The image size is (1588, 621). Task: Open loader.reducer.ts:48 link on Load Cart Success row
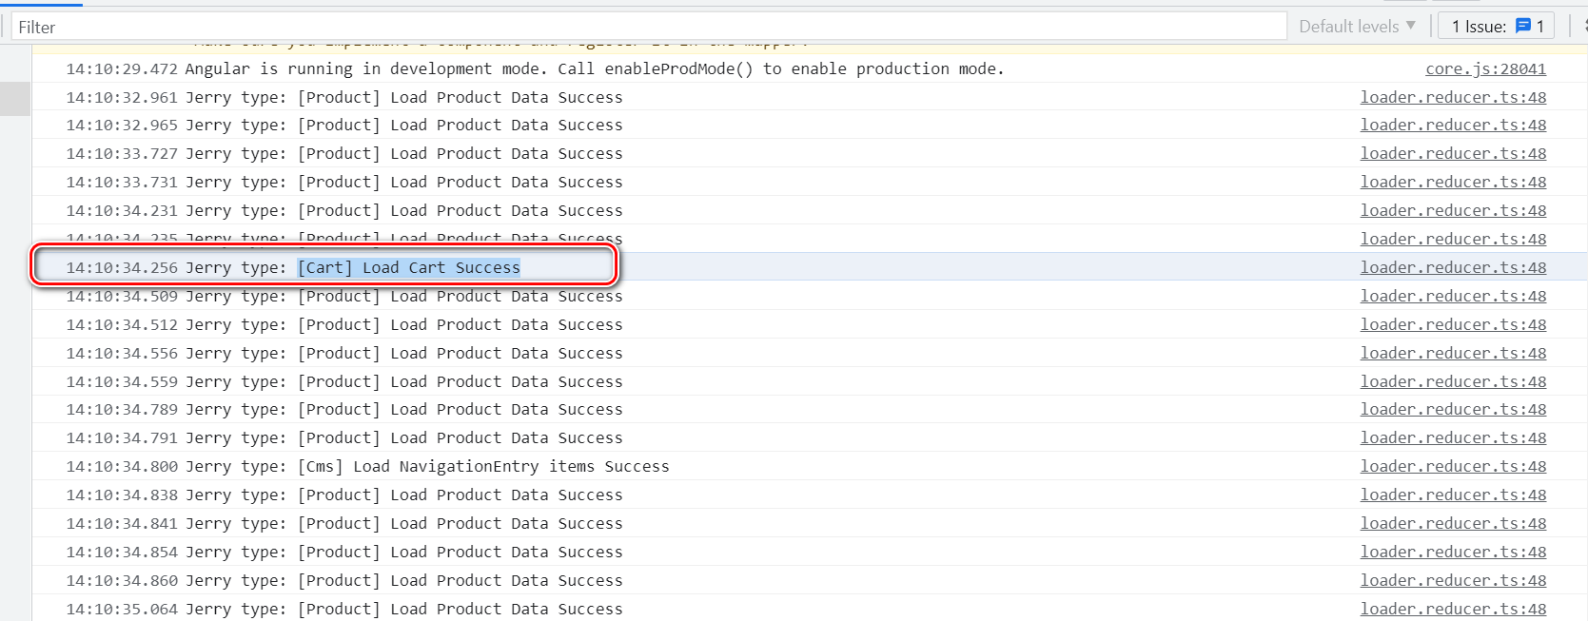1453,267
